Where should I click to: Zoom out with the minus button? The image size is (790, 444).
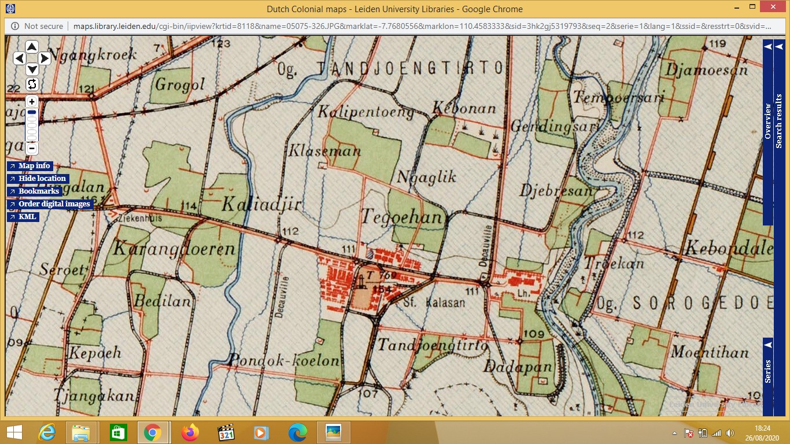[32, 149]
